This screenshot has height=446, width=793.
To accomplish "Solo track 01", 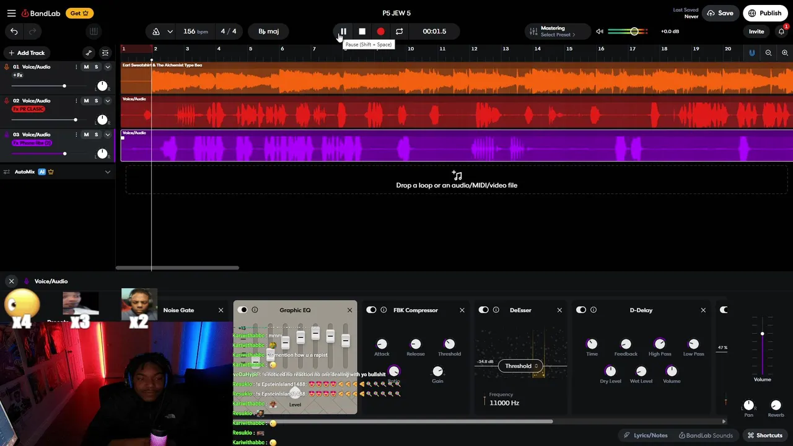I will [96, 67].
